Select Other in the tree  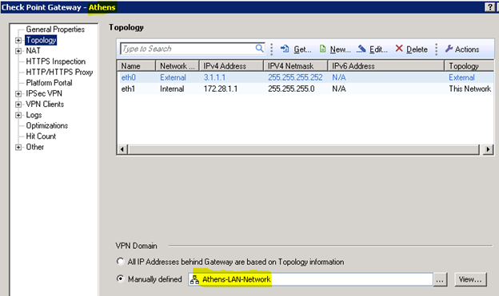pyautogui.click(x=34, y=147)
